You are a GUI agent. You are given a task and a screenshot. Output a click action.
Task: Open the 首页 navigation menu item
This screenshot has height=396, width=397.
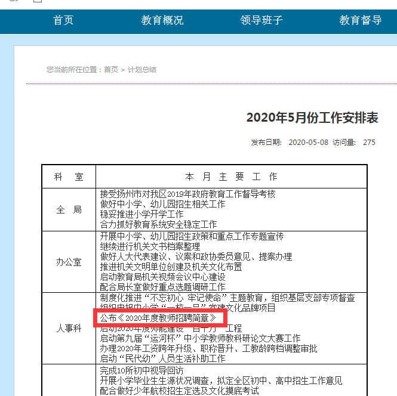click(63, 20)
